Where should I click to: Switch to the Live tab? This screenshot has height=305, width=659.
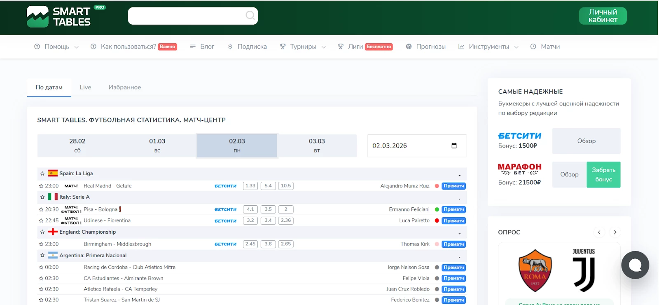coord(85,87)
